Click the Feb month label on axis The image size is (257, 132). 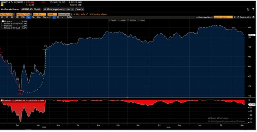coord(118,125)
